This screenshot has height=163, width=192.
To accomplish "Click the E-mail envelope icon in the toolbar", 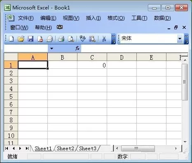I will pos(49,39).
